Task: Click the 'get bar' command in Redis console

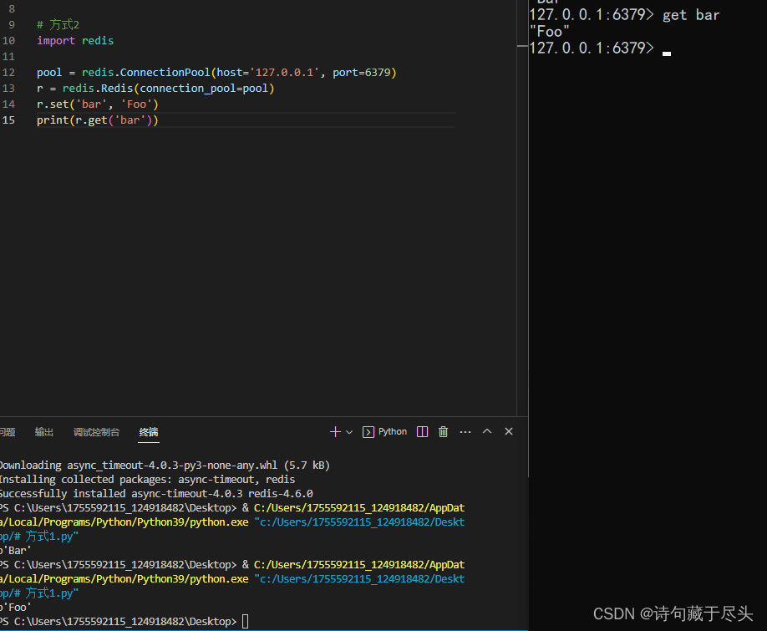Action: tap(691, 15)
